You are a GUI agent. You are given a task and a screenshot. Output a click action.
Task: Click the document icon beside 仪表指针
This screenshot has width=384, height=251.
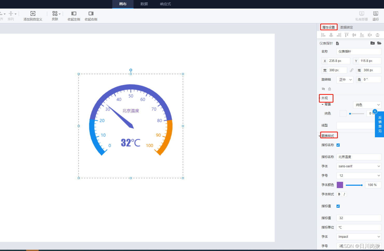[337, 44]
